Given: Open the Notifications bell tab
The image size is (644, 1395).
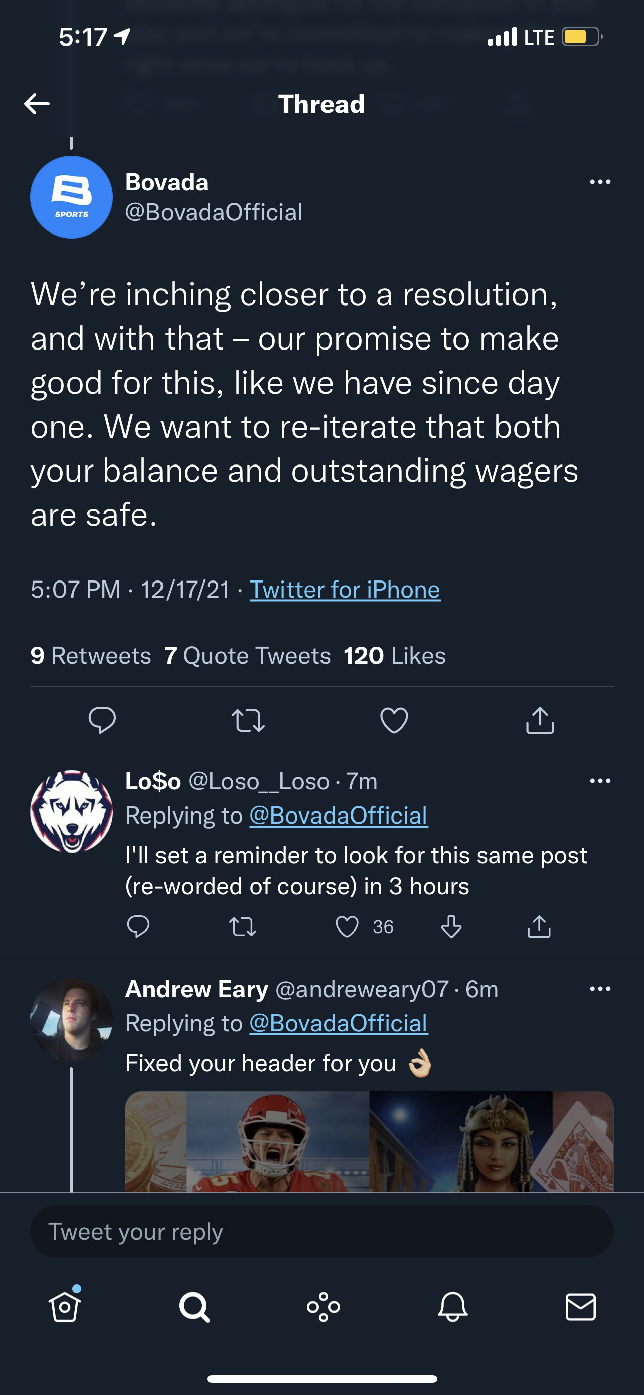Looking at the screenshot, I should (452, 1307).
